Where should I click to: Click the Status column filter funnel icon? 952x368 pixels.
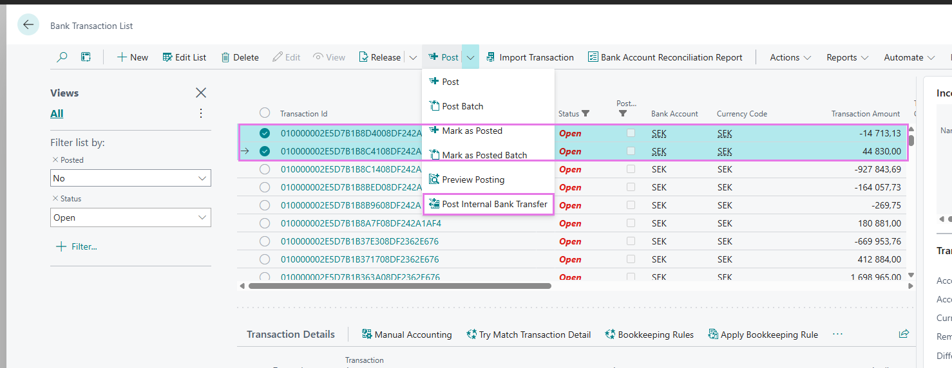[x=585, y=113]
